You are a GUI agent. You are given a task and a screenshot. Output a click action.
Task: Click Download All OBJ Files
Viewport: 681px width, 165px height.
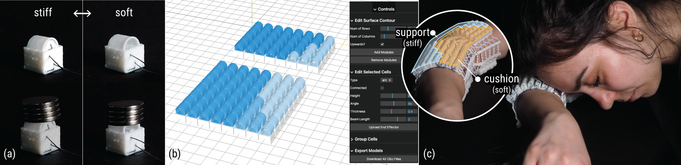[x=384, y=159]
